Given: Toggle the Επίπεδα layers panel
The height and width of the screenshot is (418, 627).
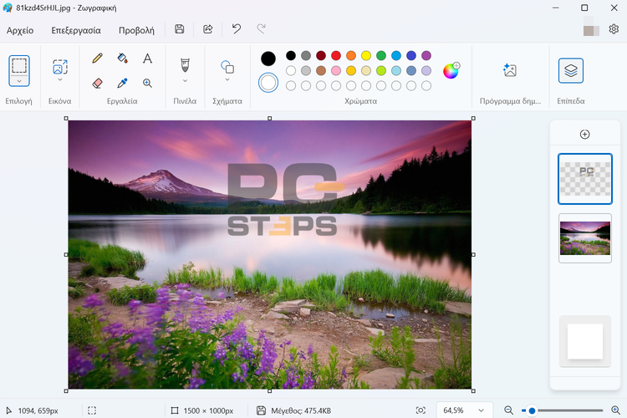Looking at the screenshot, I should point(571,71).
